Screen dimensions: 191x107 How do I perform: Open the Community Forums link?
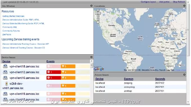click(x=11, y=31)
